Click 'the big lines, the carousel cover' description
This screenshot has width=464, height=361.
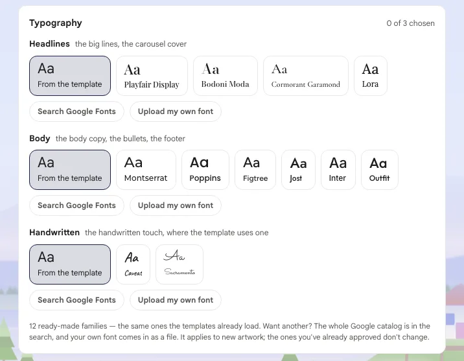pyautogui.click(x=131, y=44)
